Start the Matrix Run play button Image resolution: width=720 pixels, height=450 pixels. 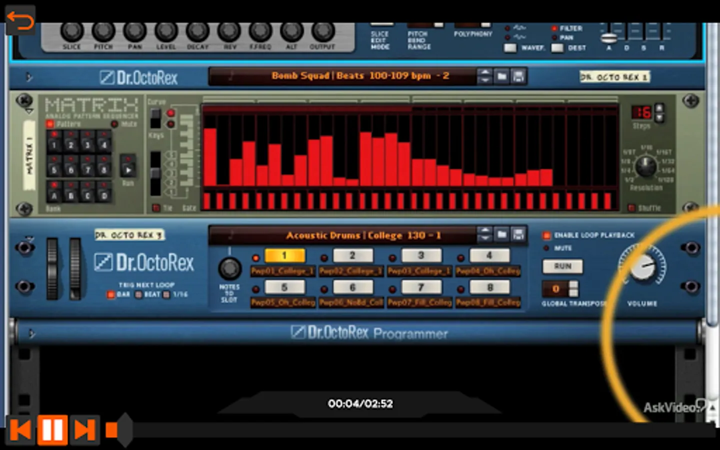pyautogui.click(x=128, y=166)
